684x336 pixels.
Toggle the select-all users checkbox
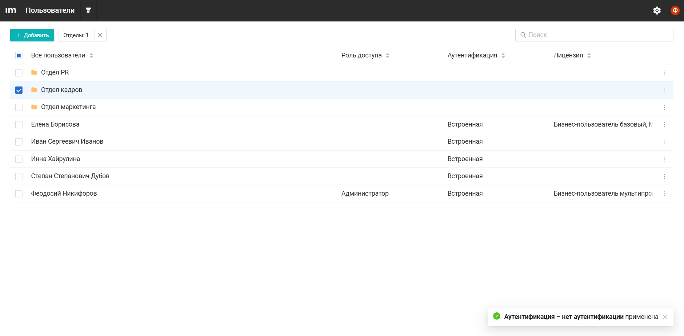[x=19, y=55]
